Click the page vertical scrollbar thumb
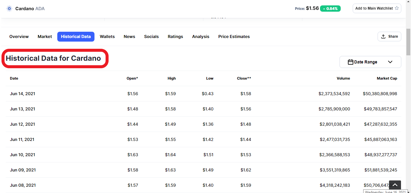Image resolution: width=413 pixels, height=193 pixels. [x=408, y=42]
